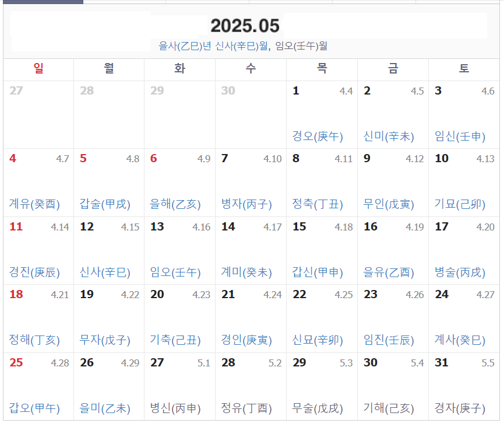The width and height of the screenshot is (504, 423).
Task: Open the 계사(癸巳) day link
Action: (460, 340)
